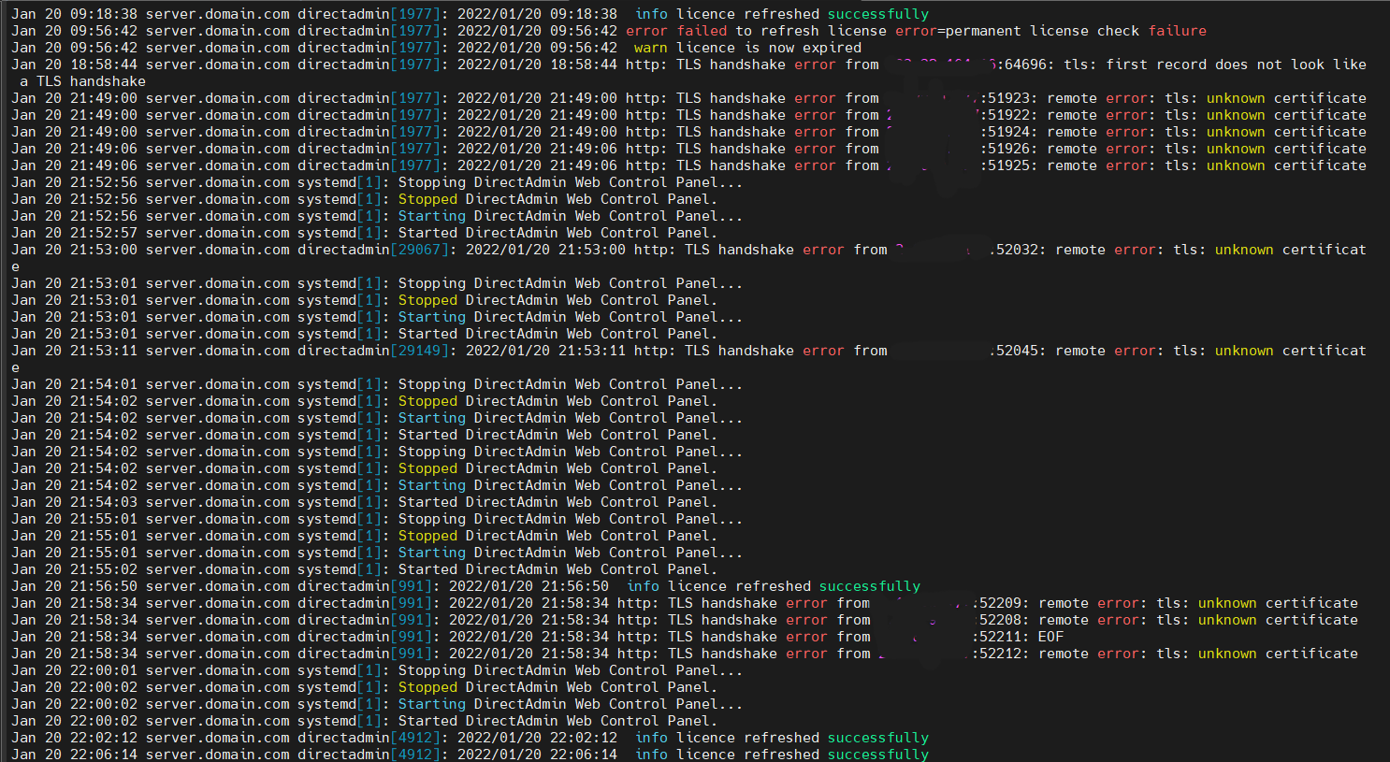Click the word "warn" in the licence expired line
This screenshot has width=1390, height=762.
click(x=650, y=48)
